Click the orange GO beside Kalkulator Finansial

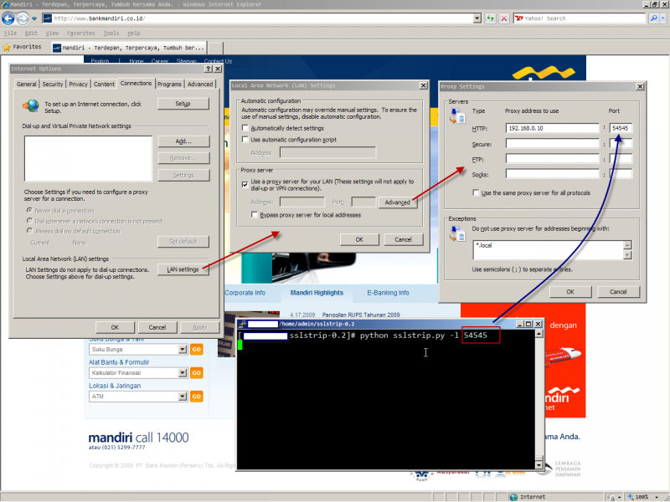pyautogui.click(x=196, y=372)
